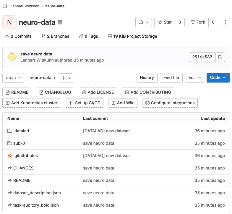232x214 pixels.
Task: Open the Edit dropdown menu
Action: (194, 78)
